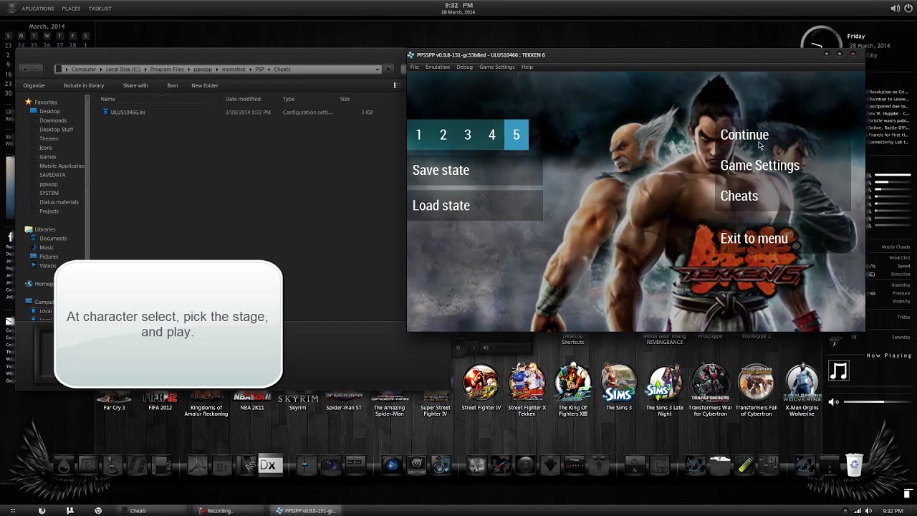Viewport: 917px width, 516px height.
Task: Launch Skyrim desktop shortcut
Action: 297,399
